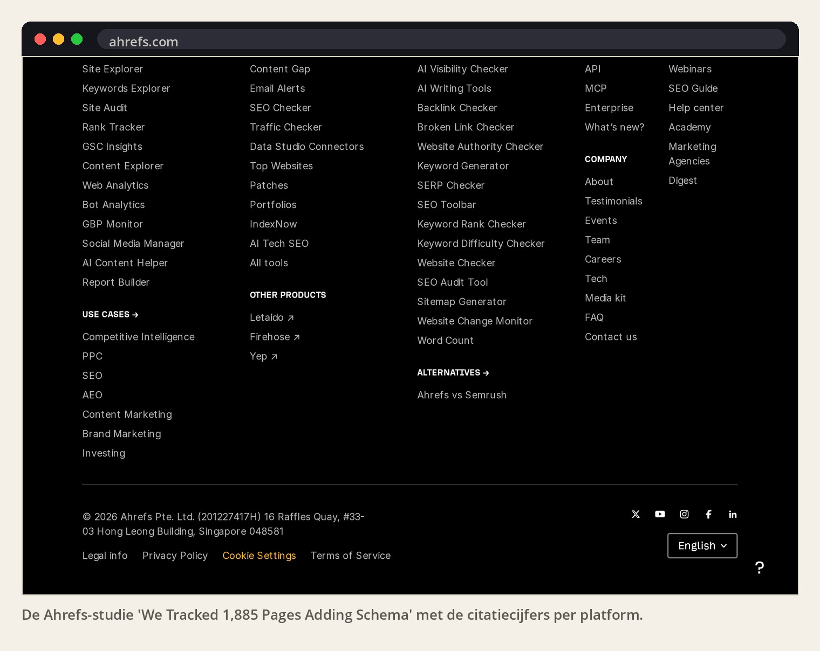Viewport: 820px width, 651px height.
Task: Open Competitive Intelligence use case
Action: (139, 337)
